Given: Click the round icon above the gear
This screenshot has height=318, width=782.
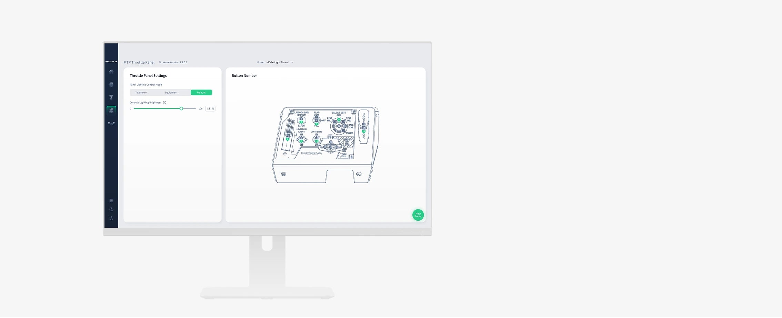Looking at the screenshot, I should 111,210.
